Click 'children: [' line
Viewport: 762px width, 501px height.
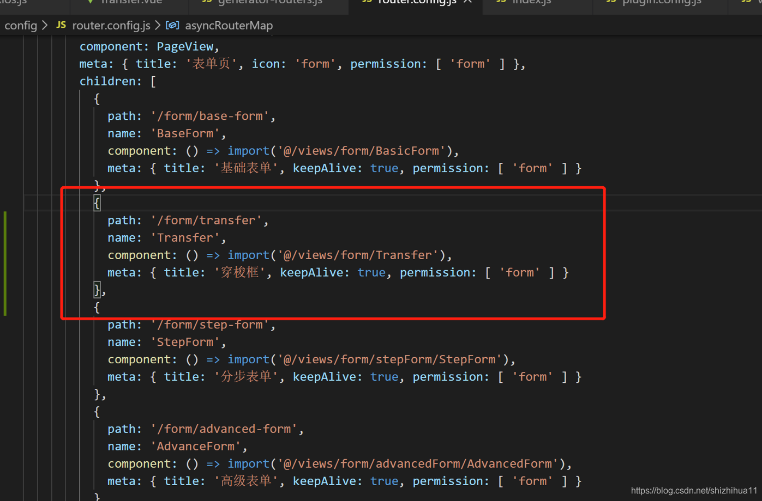(118, 82)
